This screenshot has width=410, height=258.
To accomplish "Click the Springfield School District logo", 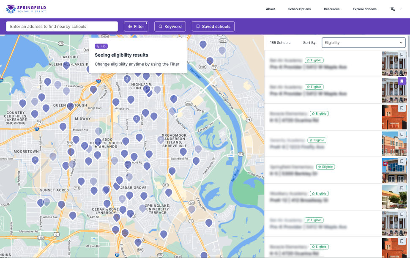I will click(x=26, y=9).
